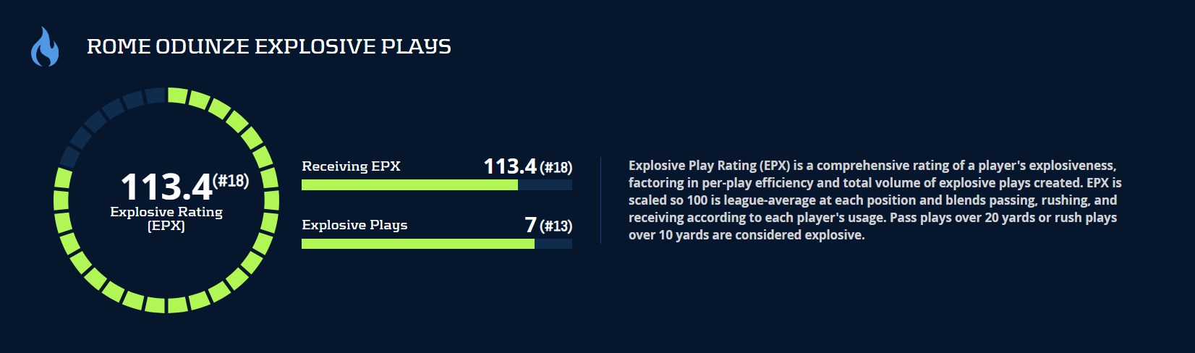Click the words "Explosive Play Rating (EPX)" in the description

pos(709,166)
